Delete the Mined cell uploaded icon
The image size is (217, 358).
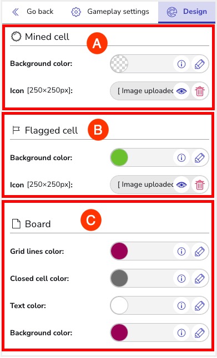click(x=200, y=91)
